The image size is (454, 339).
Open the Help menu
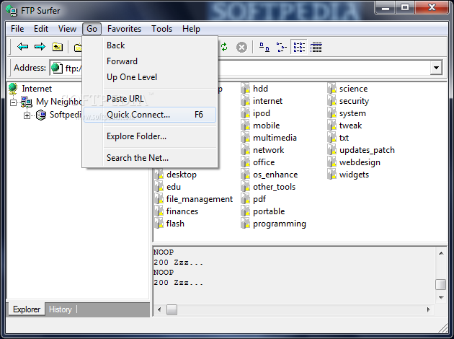pyautogui.click(x=191, y=29)
